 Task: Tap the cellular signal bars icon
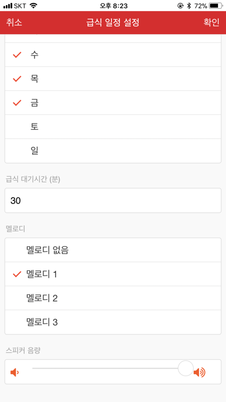pos(7,6)
